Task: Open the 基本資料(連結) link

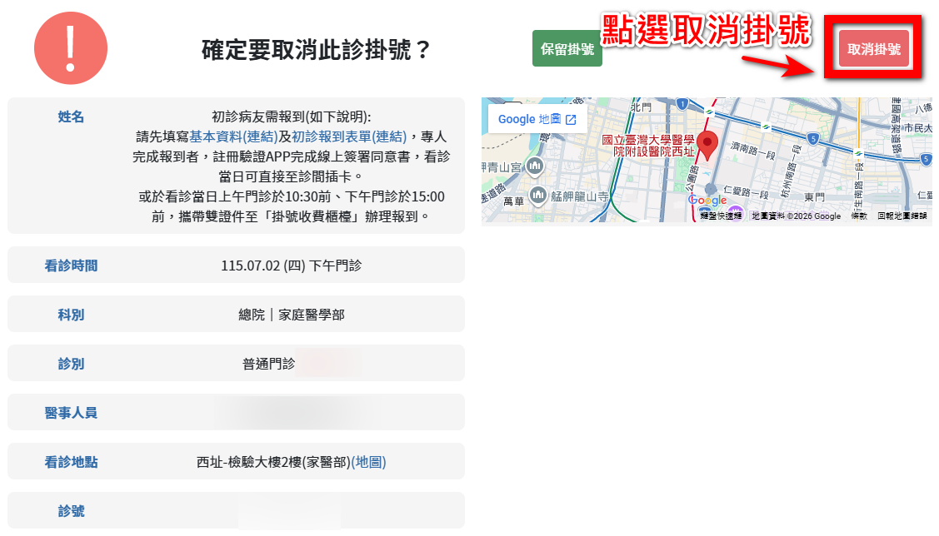Action: (233, 136)
